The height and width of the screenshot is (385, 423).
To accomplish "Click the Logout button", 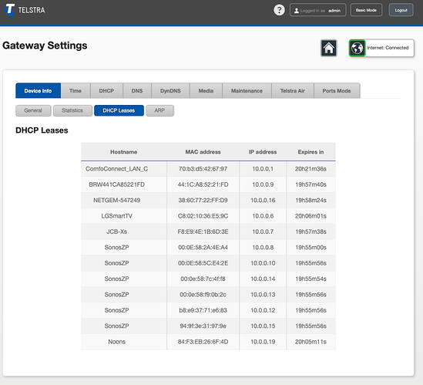I will click(401, 10).
